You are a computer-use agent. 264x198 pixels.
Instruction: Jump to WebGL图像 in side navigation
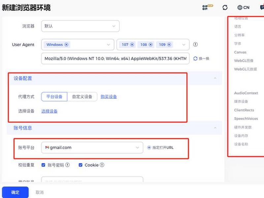[244, 61]
